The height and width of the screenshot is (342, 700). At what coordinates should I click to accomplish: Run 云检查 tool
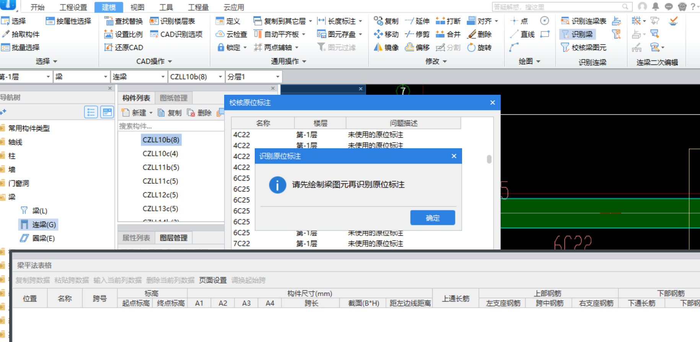(x=231, y=34)
